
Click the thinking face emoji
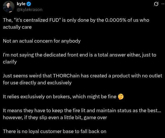(x=121, y=97)
